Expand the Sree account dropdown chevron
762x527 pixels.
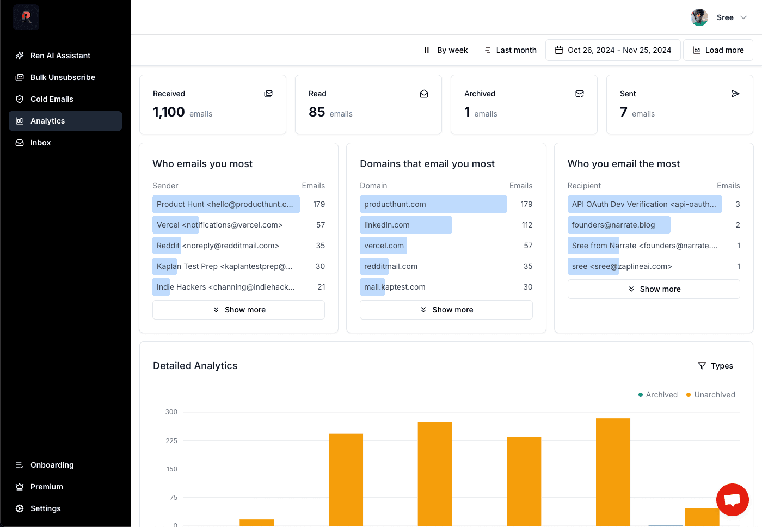(x=743, y=17)
